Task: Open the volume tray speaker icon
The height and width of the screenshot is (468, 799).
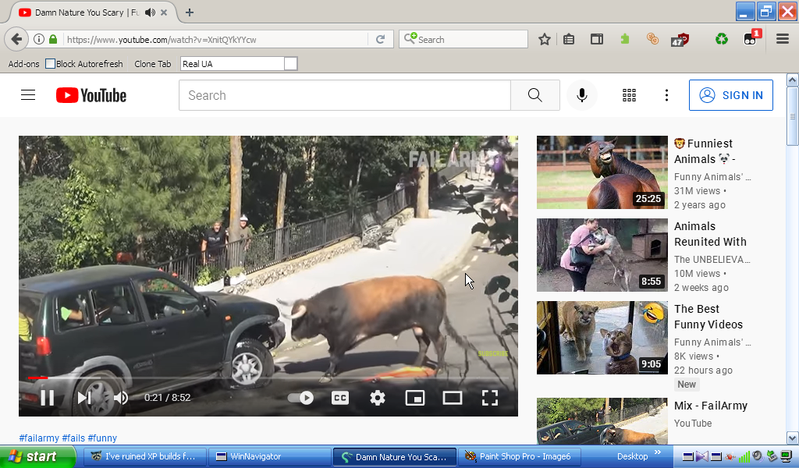Action: click(x=758, y=456)
